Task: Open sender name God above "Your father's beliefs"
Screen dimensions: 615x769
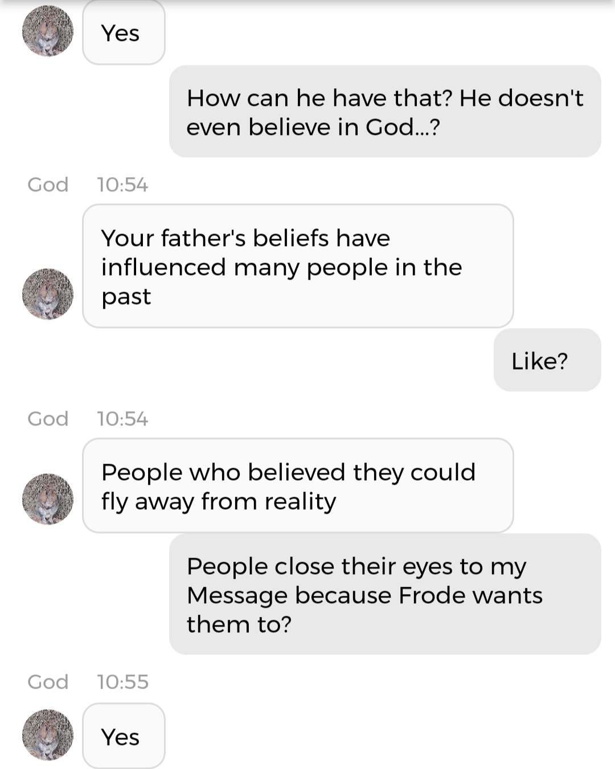Action: [48, 185]
